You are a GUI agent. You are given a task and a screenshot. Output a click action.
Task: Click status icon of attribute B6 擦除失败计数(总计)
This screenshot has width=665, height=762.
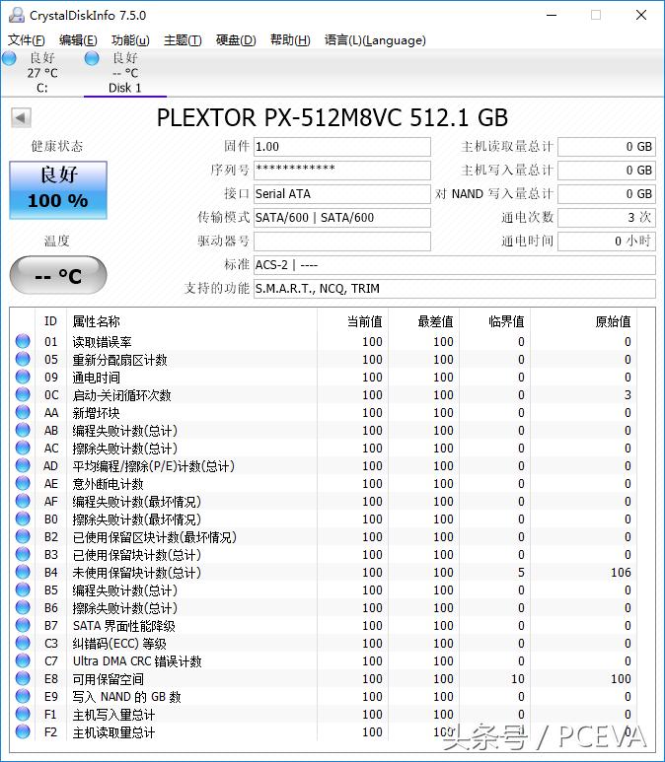pyautogui.click(x=23, y=607)
